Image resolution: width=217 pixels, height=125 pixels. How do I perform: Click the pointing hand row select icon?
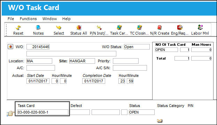[10, 114]
